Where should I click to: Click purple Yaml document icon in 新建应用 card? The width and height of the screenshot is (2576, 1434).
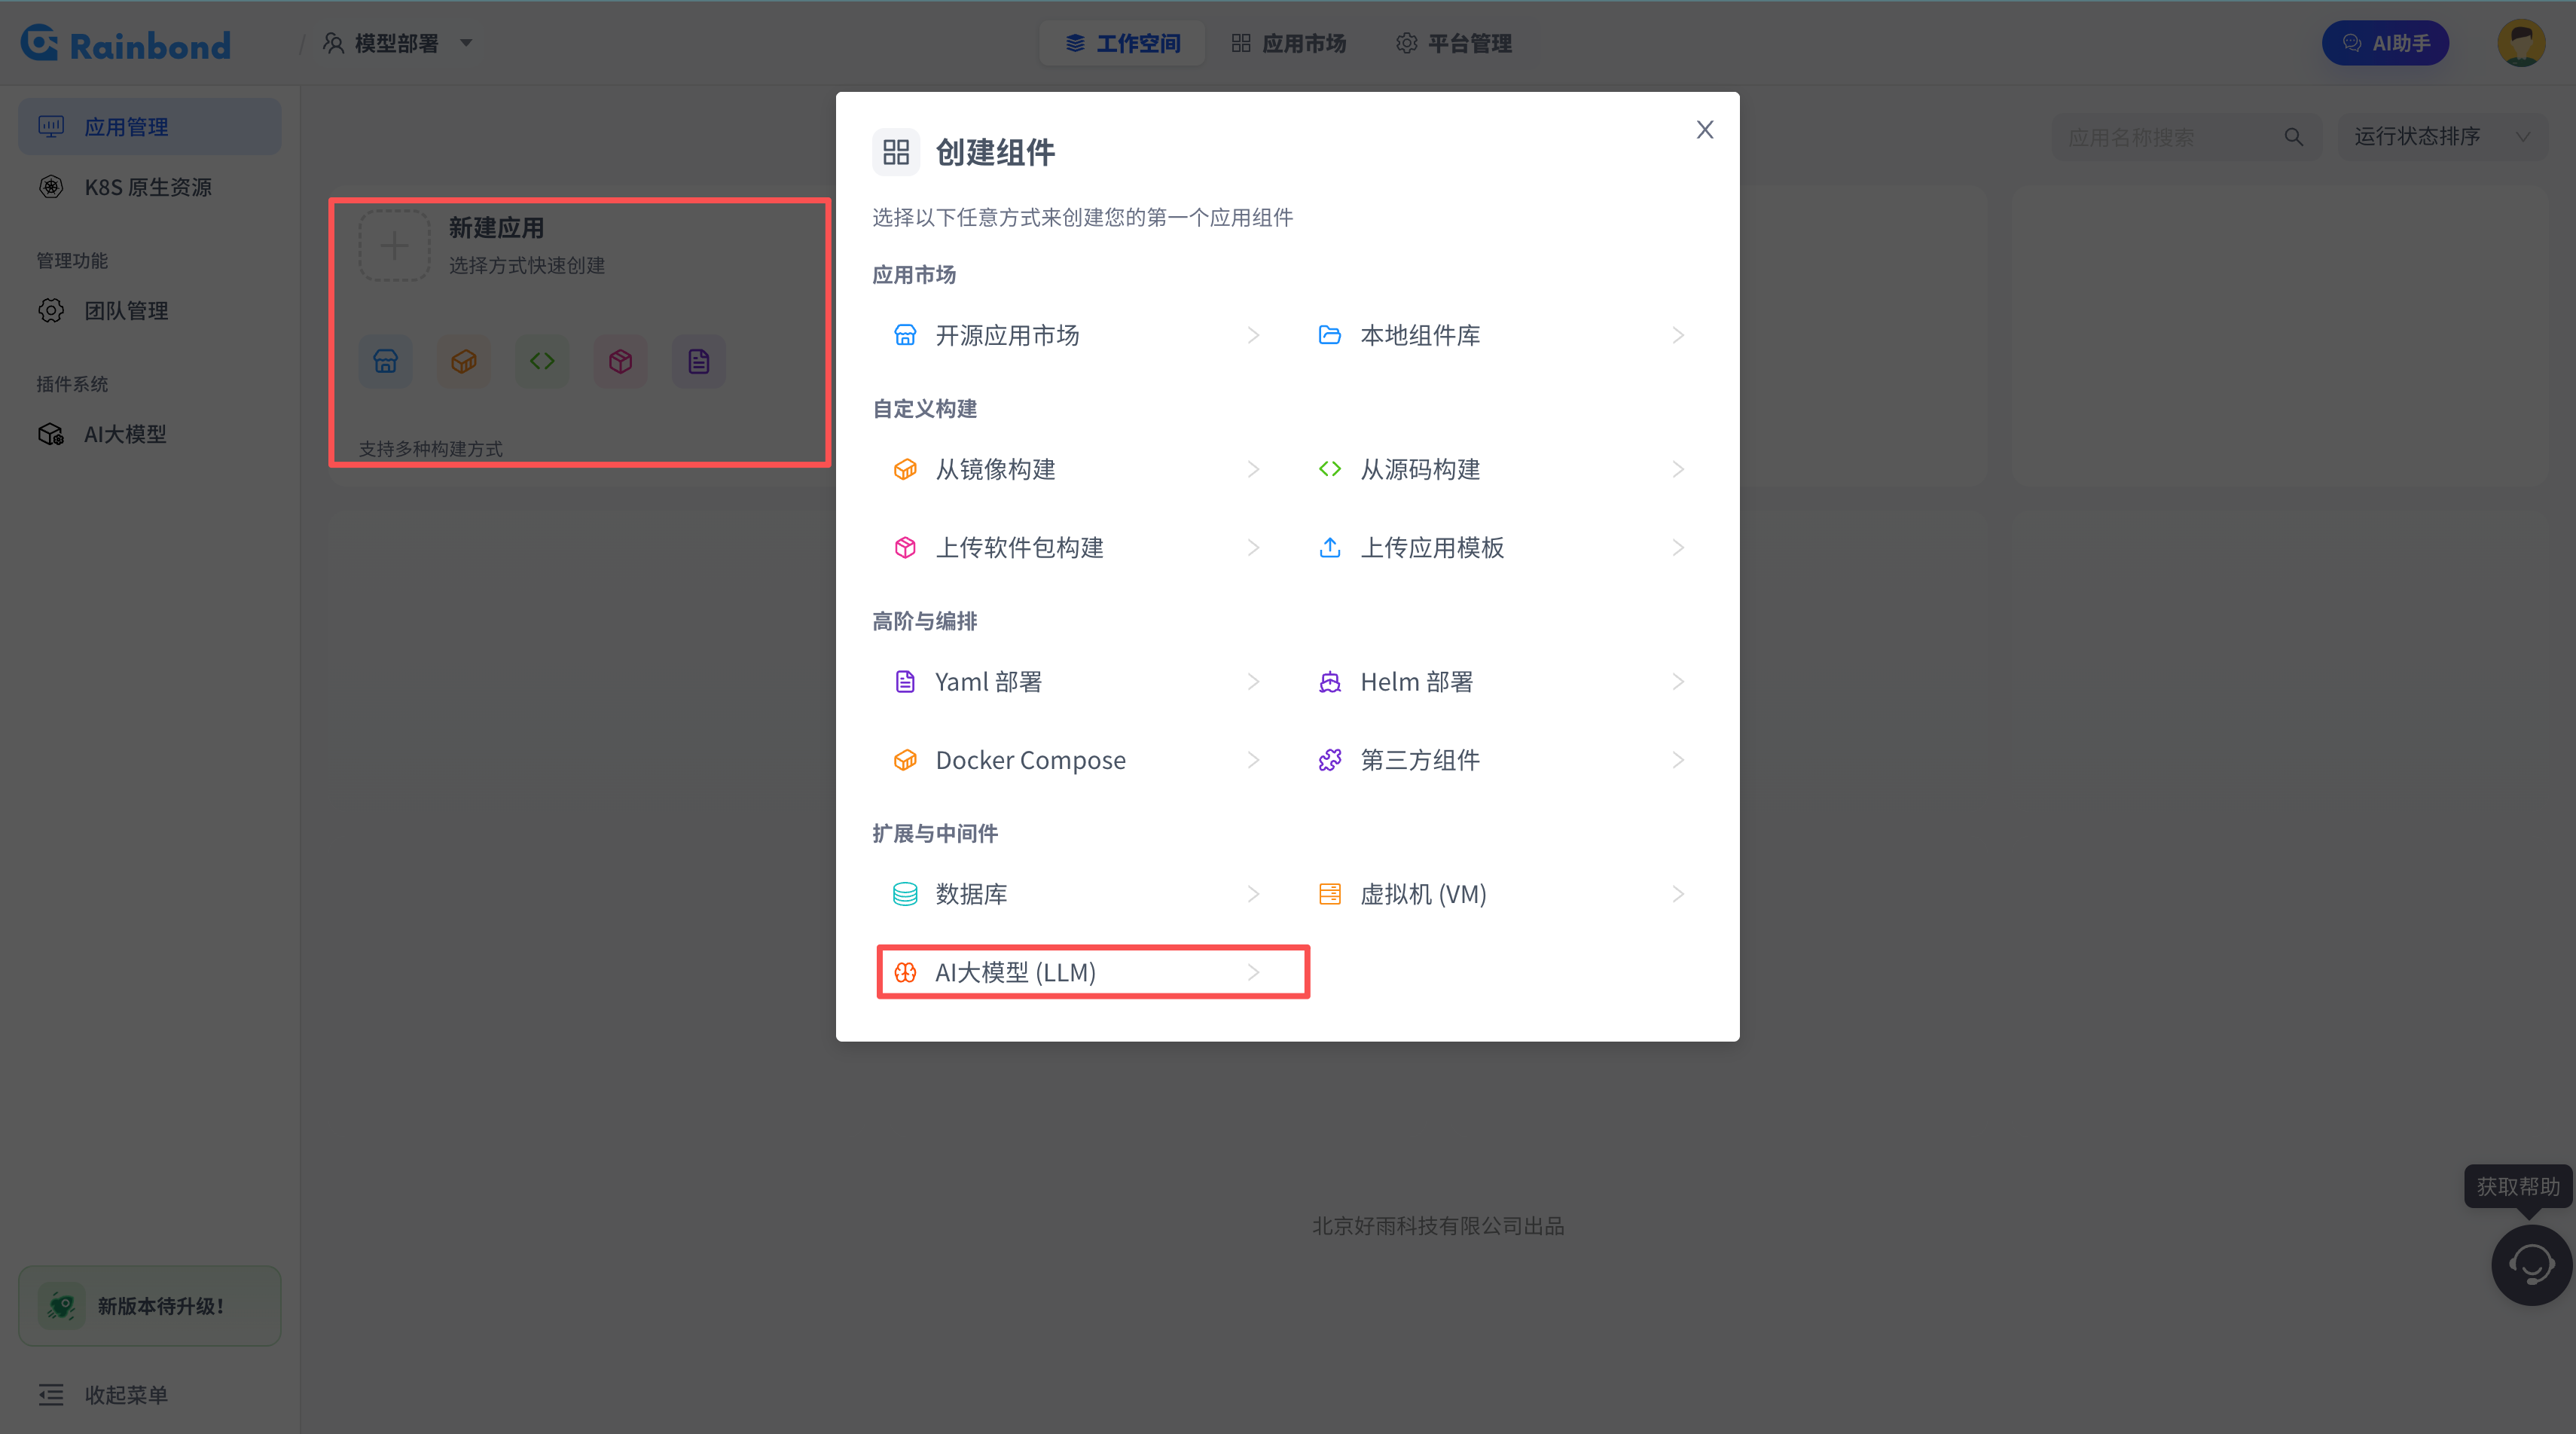coord(698,361)
